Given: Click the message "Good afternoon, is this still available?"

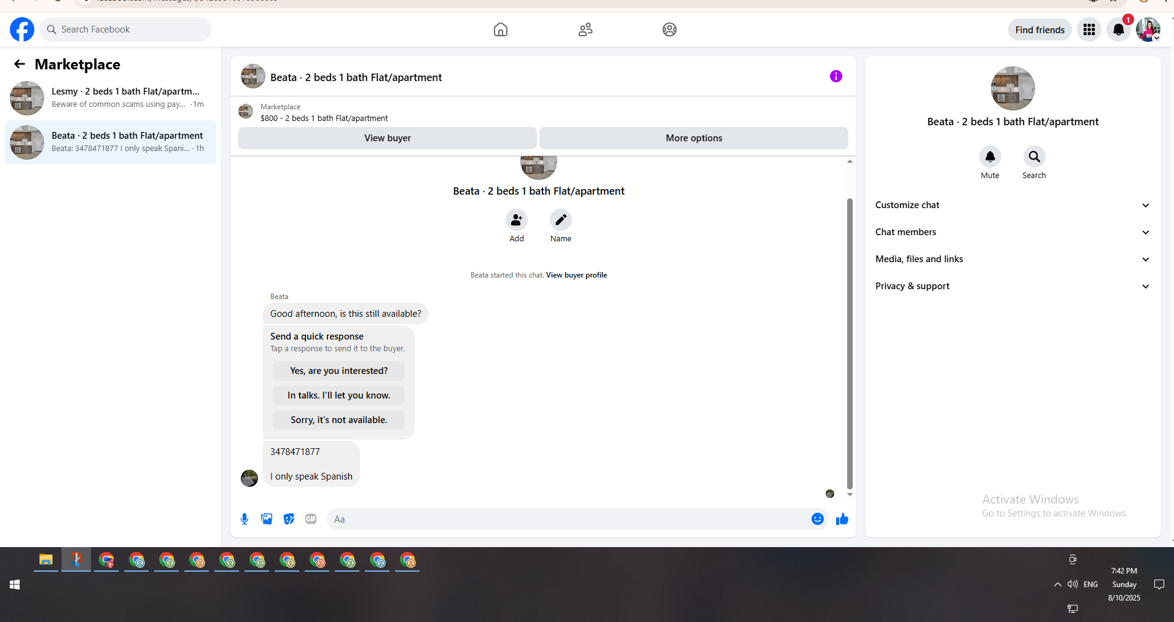Looking at the screenshot, I should pyautogui.click(x=346, y=314).
